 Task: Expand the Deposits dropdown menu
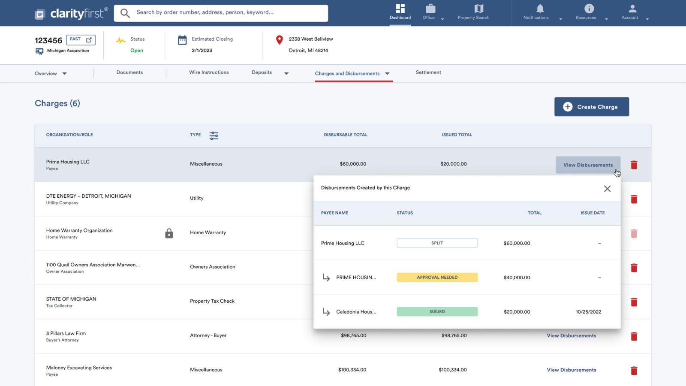coord(286,73)
